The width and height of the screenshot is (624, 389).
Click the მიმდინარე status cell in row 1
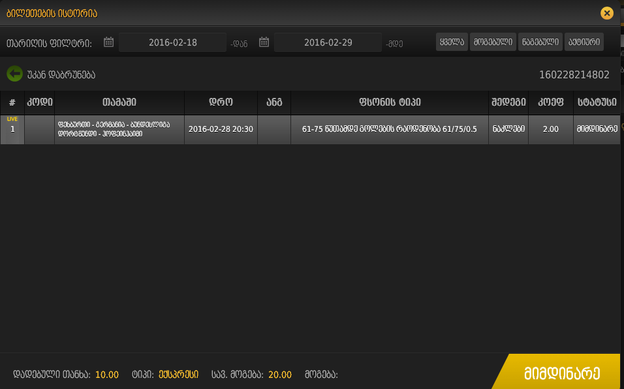597,130
